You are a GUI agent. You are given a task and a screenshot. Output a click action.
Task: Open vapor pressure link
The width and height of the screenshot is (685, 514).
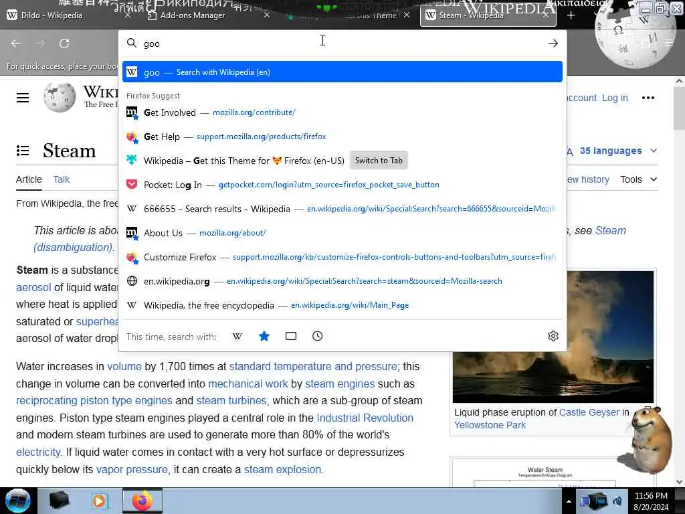[132, 469]
